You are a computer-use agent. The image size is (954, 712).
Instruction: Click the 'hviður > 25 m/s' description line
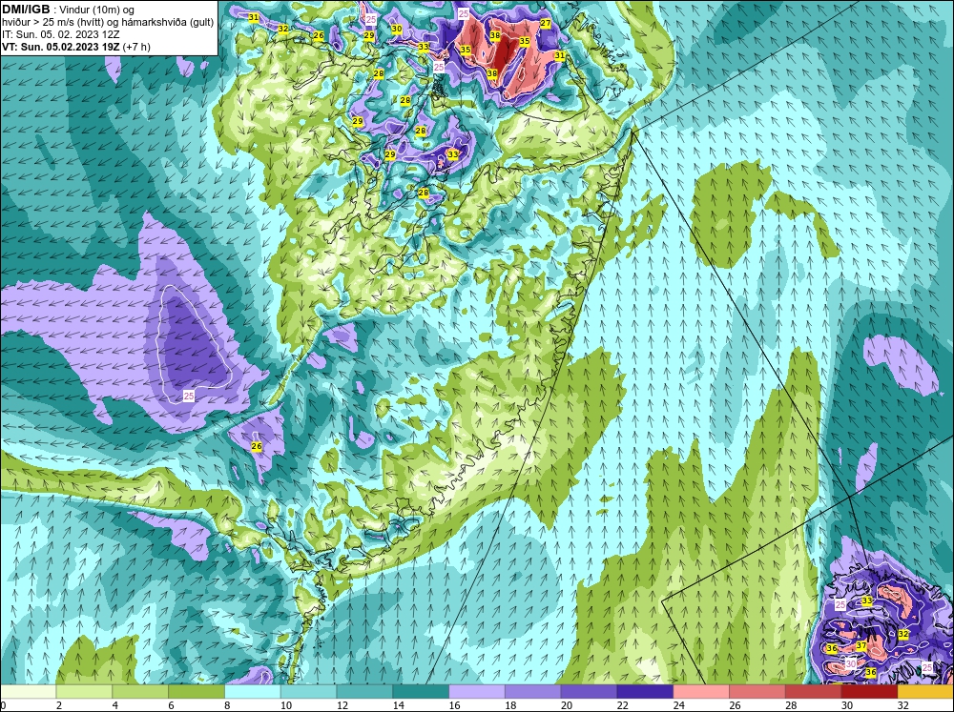tap(108, 23)
